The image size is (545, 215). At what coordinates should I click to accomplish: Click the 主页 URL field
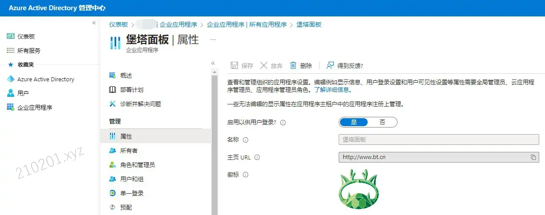439,157
